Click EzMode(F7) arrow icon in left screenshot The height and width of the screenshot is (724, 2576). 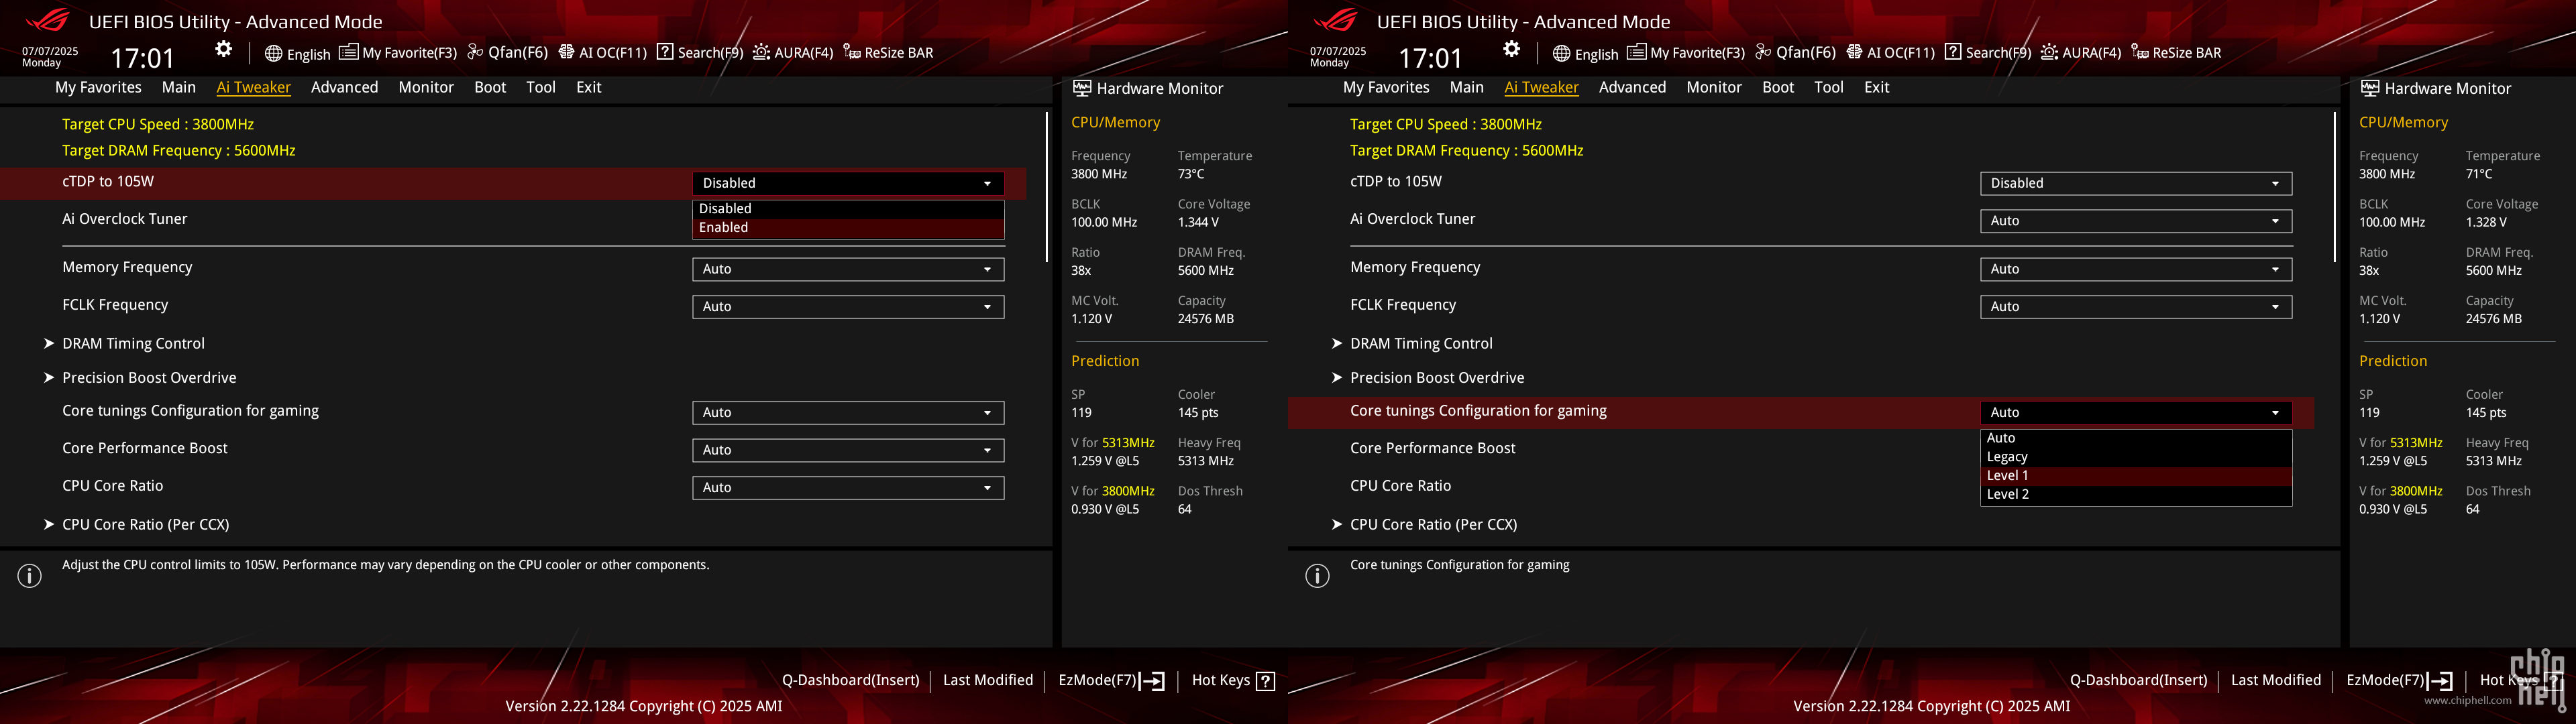[x=1153, y=681]
